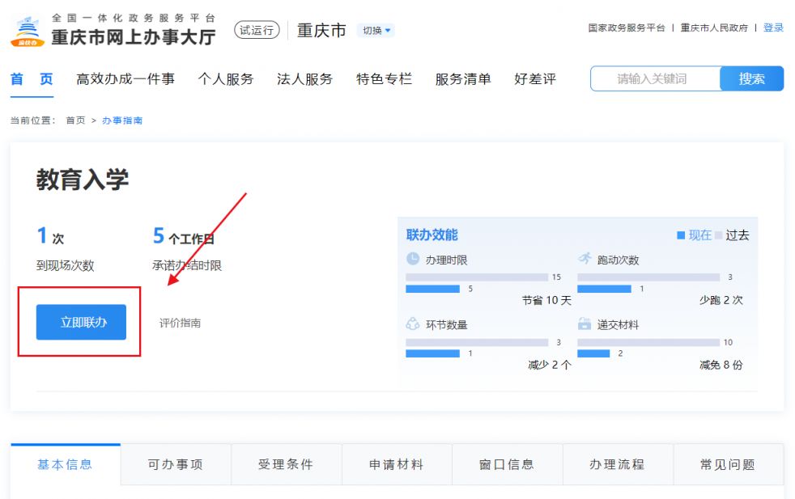The image size is (795, 499).
Task: Open the 国家政务服务平台 link
Action: 626,27
